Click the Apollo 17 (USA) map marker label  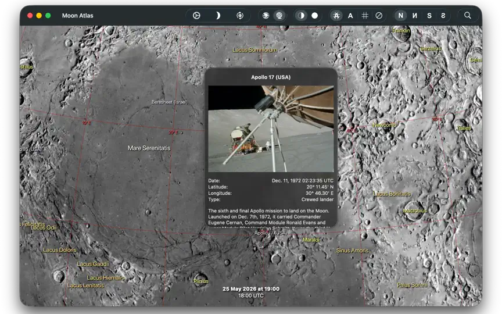tap(271, 233)
